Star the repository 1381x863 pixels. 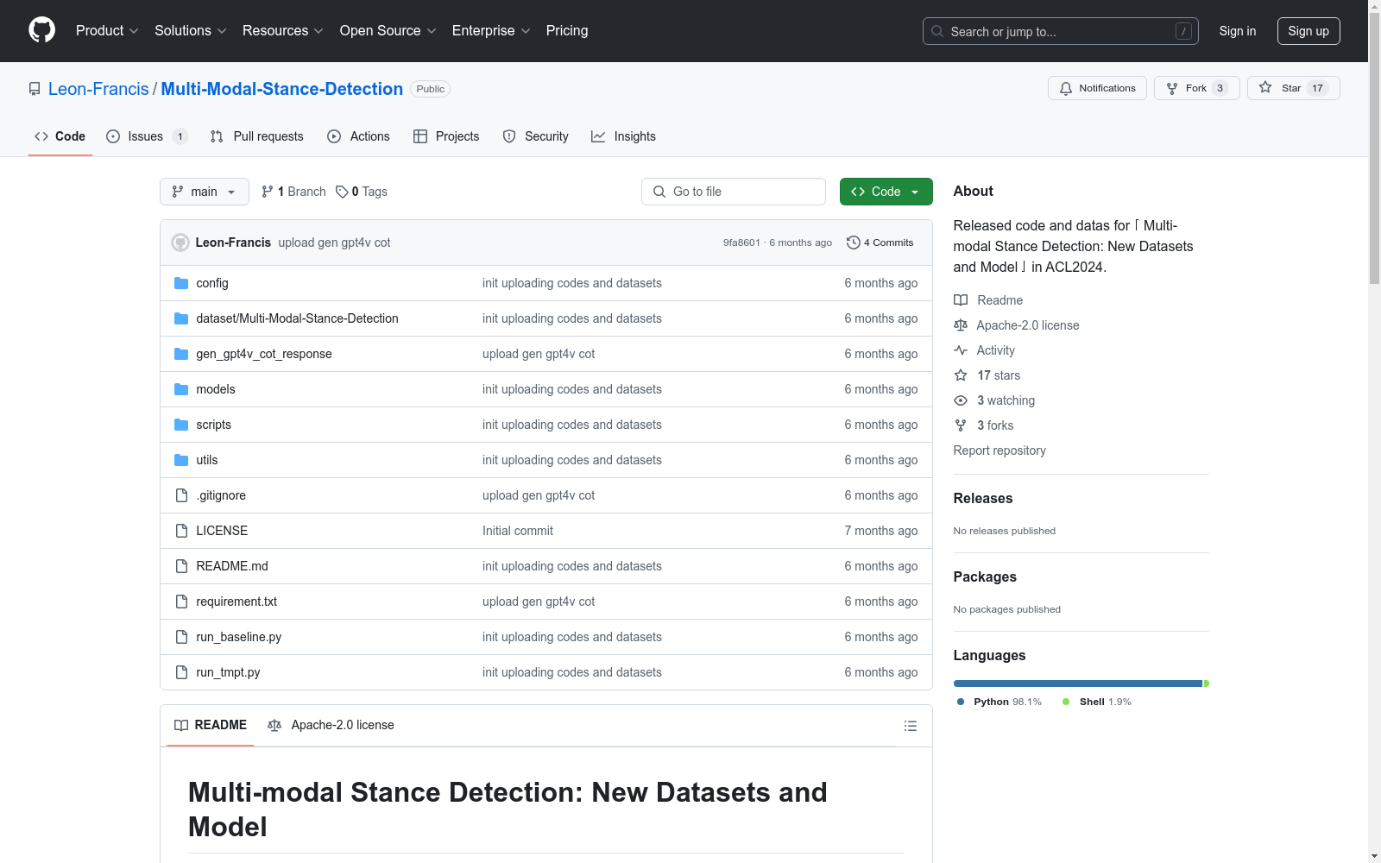[1293, 88]
